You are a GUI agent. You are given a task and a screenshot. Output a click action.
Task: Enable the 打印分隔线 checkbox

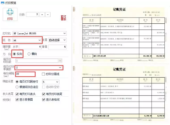tap(43, 74)
